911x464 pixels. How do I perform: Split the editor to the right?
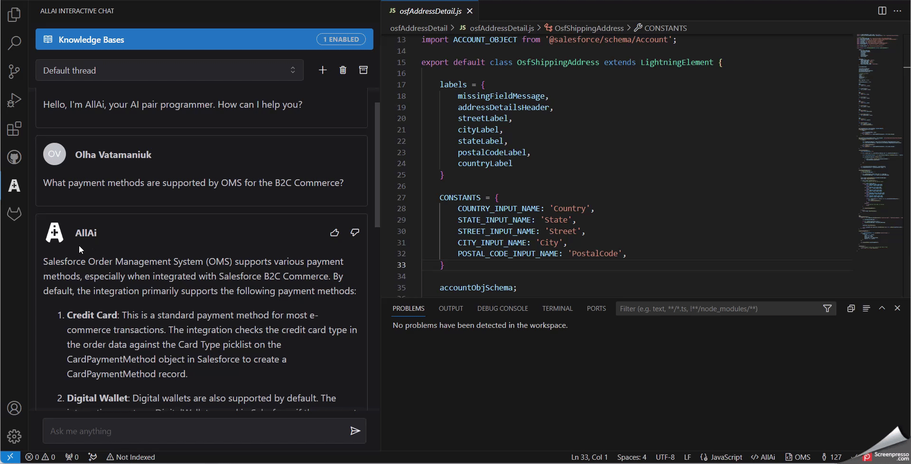tap(882, 10)
